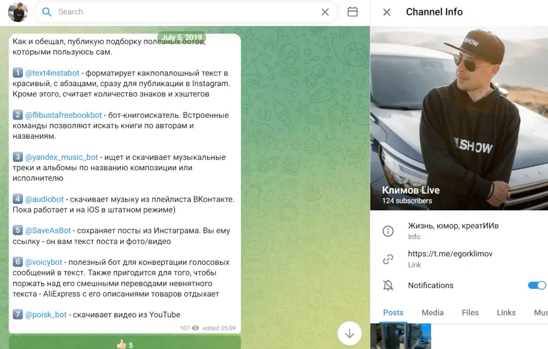Open the @voicybot mention
This screenshot has width=548, height=349.
click(x=43, y=262)
